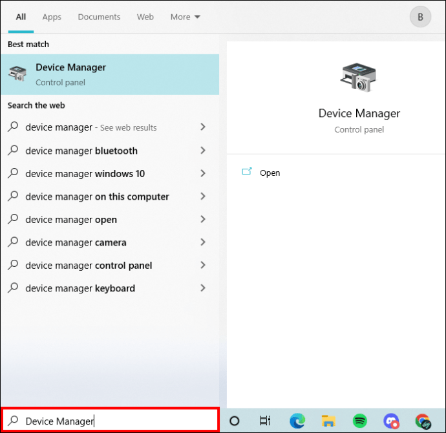This screenshot has width=446, height=433.
Task: Open the Device Manager best match result
Action: tap(110, 74)
